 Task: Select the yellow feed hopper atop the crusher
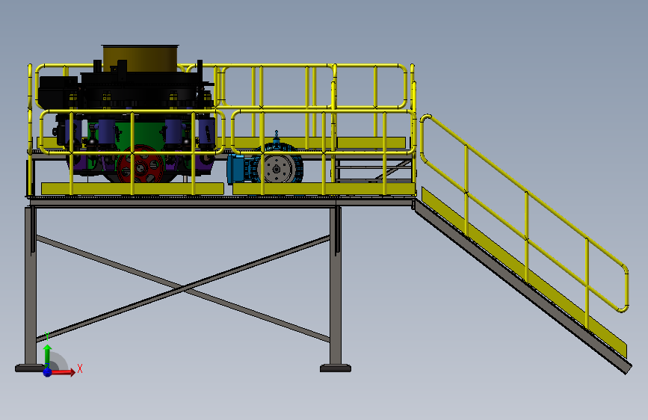pyautogui.click(x=141, y=58)
